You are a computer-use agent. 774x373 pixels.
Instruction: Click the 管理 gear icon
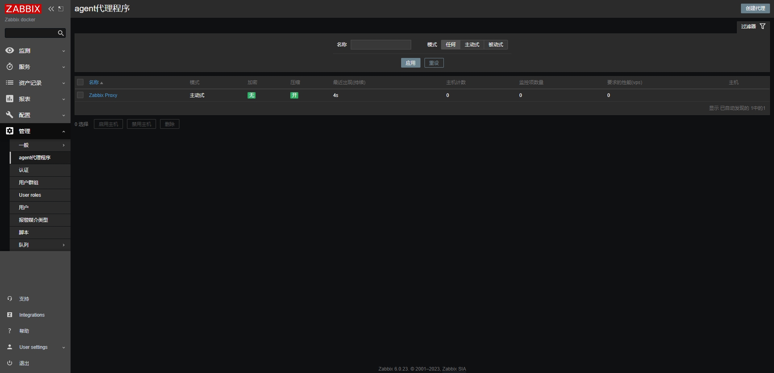[10, 131]
